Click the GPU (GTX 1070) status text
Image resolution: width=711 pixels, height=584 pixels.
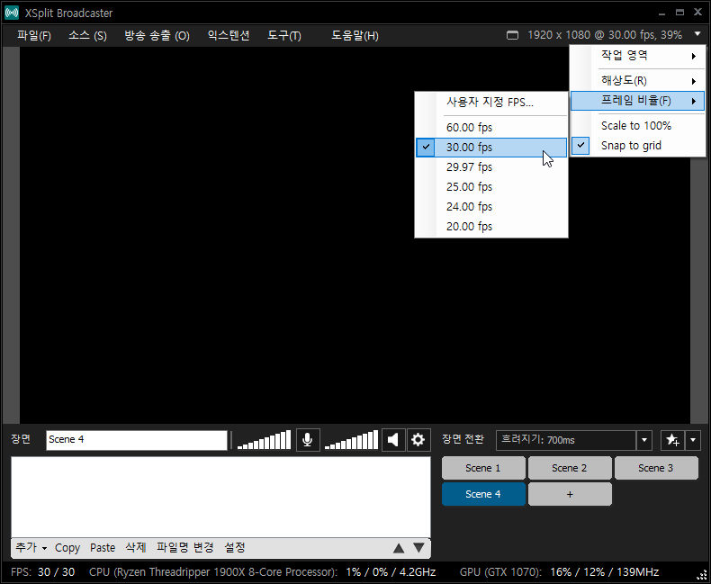559,572
